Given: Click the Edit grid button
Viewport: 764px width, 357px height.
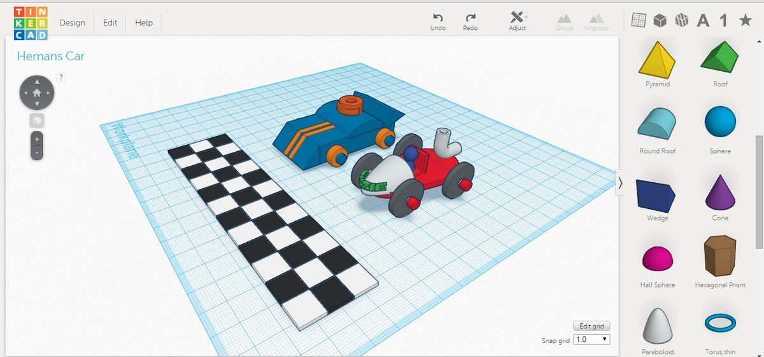Looking at the screenshot, I should pos(591,326).
